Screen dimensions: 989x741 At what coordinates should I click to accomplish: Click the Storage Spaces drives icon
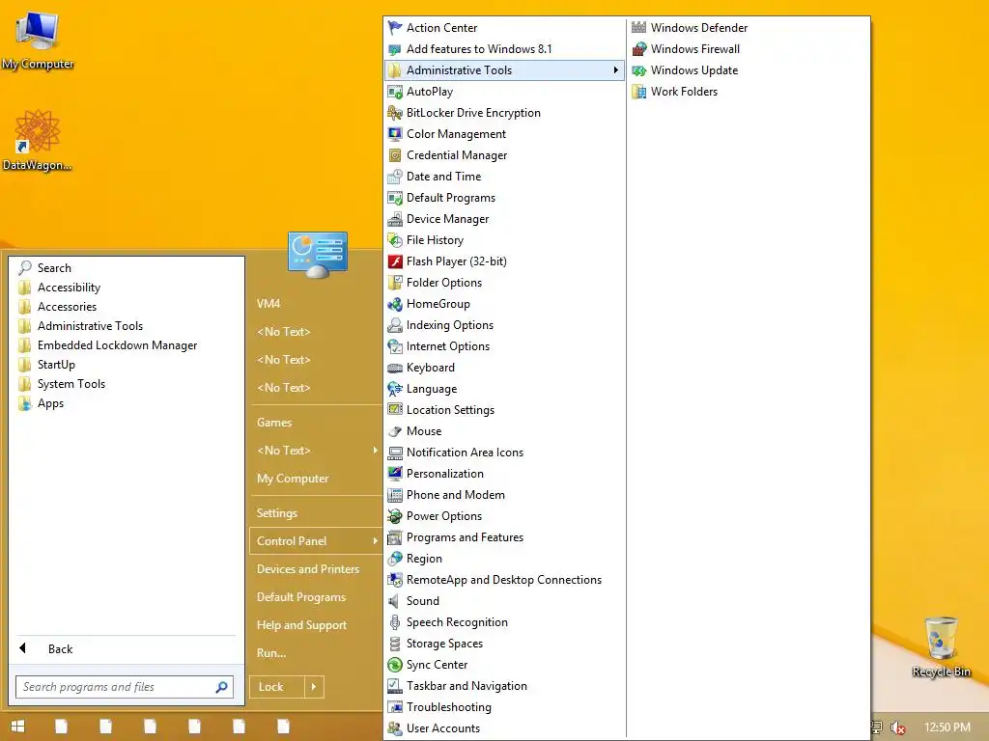(395, 644)
